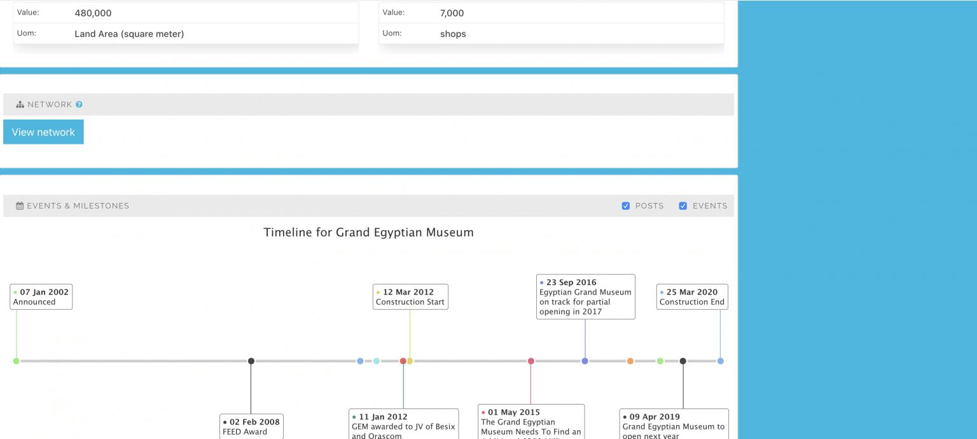Click the 7,000 value text

pos(452,13)
